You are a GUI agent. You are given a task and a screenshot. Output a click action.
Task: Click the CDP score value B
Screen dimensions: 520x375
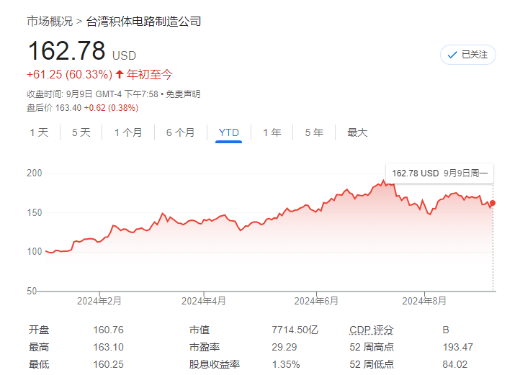pos(446,330)
